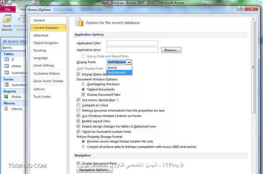Click Application Icon text field
Screen dimensions: 263x174
(132, 50)
